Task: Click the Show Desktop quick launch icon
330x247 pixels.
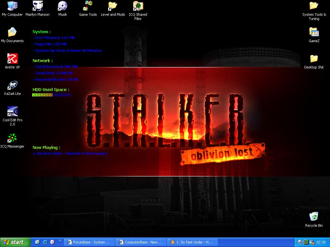Action: pyautogui.click(x=37, y=242)
